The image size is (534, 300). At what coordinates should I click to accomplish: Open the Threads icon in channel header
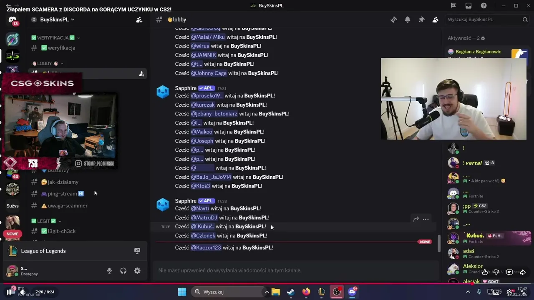point(393,20)
